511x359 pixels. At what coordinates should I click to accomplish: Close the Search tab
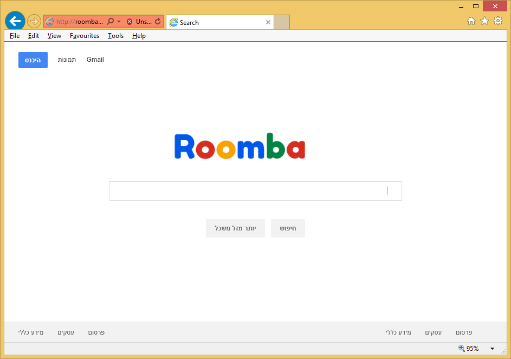[268, 22]
